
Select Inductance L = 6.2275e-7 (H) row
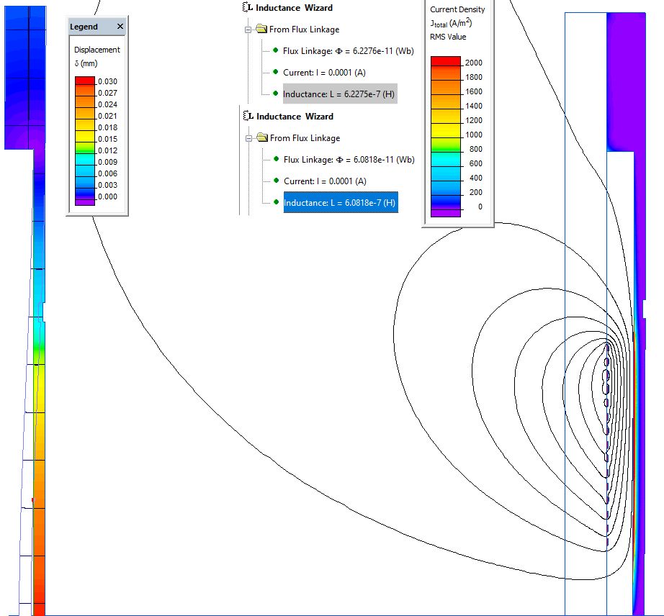(x=340, y=94)
